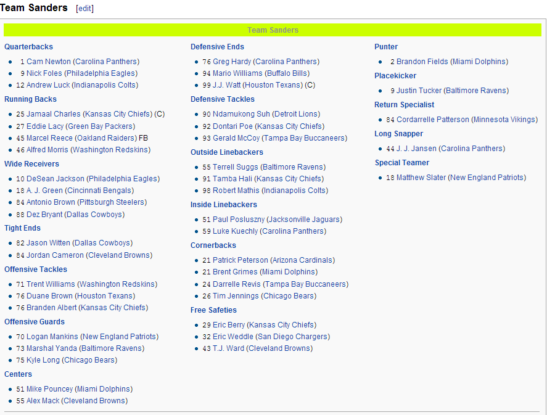
Task: Follow the Alex Mack link
Action: point(43,401)
